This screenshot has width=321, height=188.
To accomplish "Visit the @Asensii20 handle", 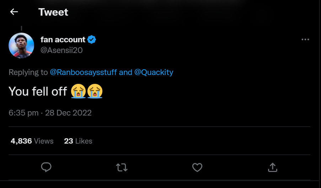I will pos(61,50).
